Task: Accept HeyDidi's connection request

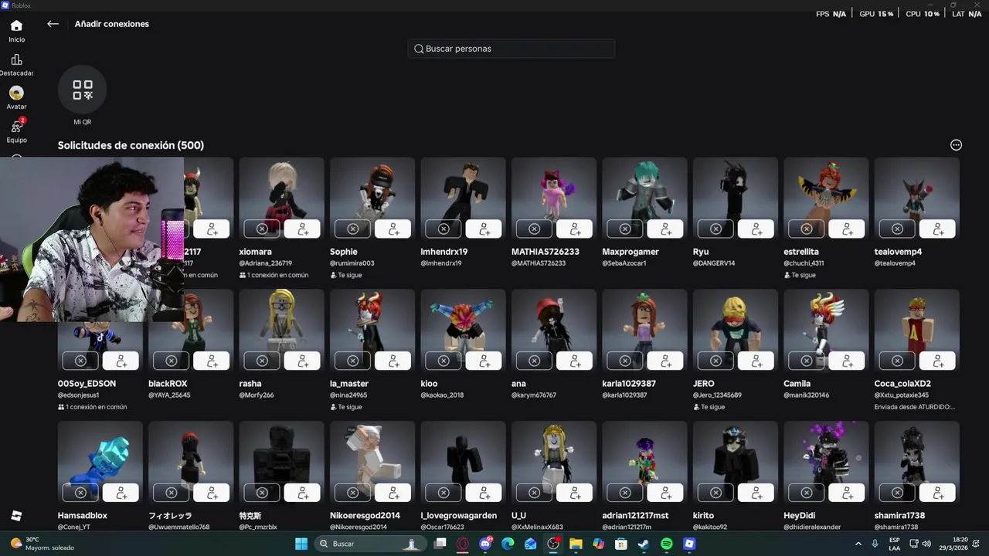Action: (847, 493)
